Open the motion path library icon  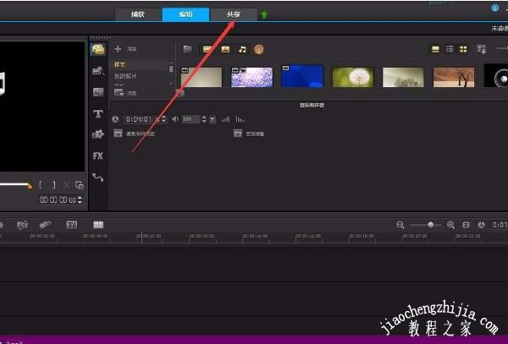coord(98,177)
